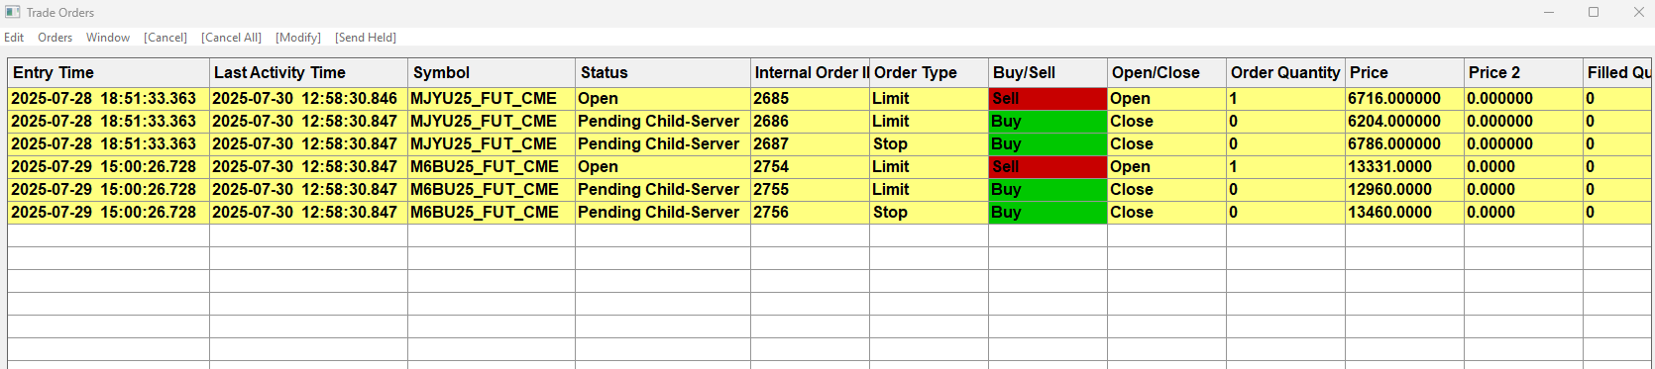This screenshot has width=1655, height=369.
Task: Open the Orders menu
Action: [55, 38]
